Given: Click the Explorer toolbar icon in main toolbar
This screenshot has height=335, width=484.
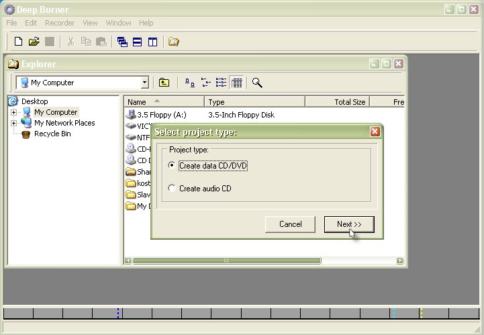Looking at the screenshot, I should tap(173, 42).
